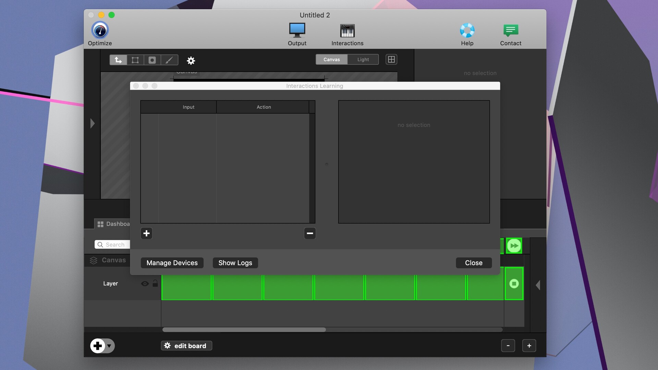This screenshot has height=370, width=658.
Task: Expand the left side panel arrow
Action: click(92, 123)
